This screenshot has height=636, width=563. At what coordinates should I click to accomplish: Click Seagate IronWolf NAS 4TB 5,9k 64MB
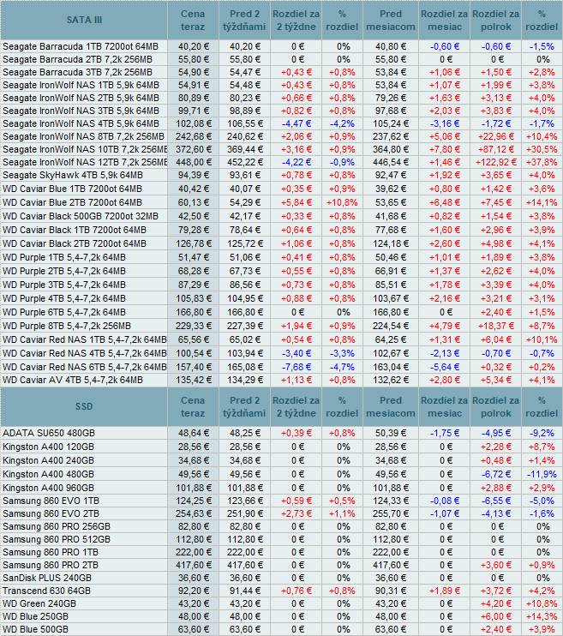pos(81,124)
